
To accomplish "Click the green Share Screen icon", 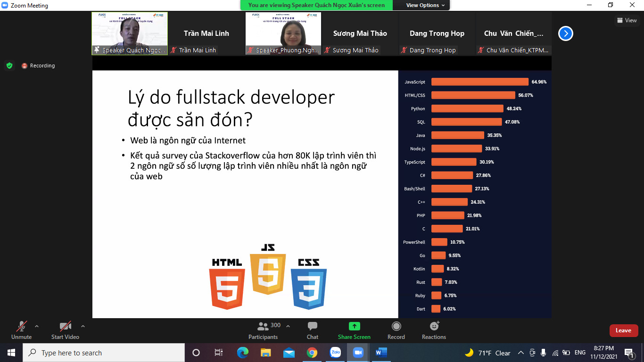I will (x=354, y=326).
